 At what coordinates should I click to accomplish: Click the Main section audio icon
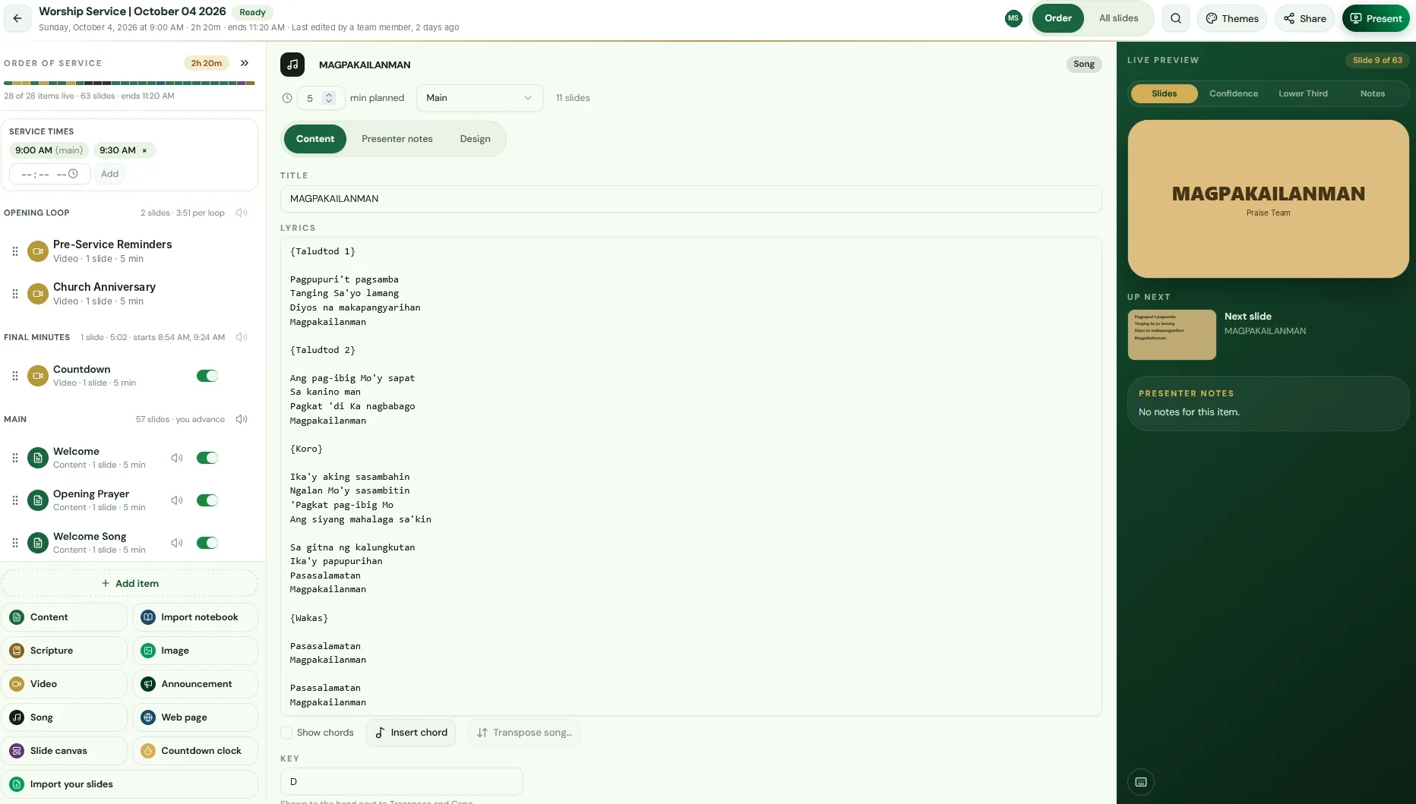(x=242, y=419)
